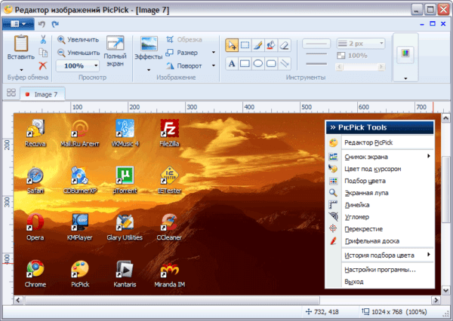Select the rounded rectangle shape tool
Viewport: 453px width, 321px height.
pyautogui.click(x=271, y=63)
